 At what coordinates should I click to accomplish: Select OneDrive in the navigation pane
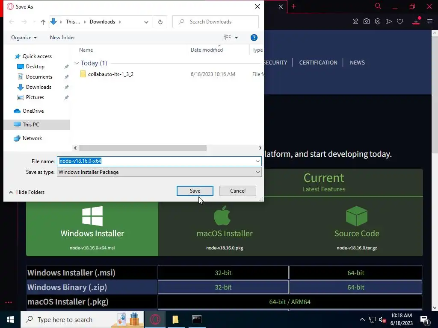pos(33,111)
